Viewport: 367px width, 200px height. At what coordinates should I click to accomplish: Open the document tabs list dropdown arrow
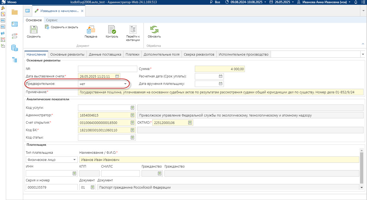point(364,11)
